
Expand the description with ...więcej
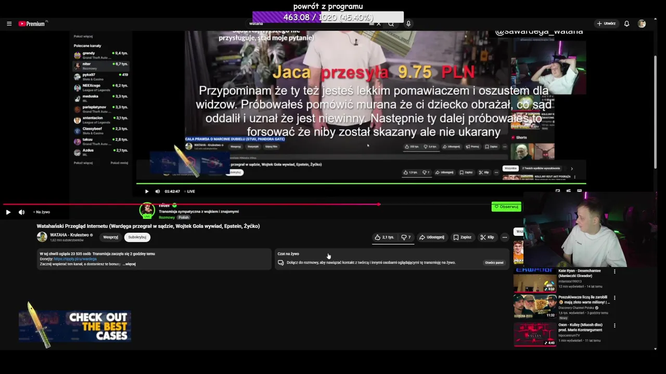point(129,264)
